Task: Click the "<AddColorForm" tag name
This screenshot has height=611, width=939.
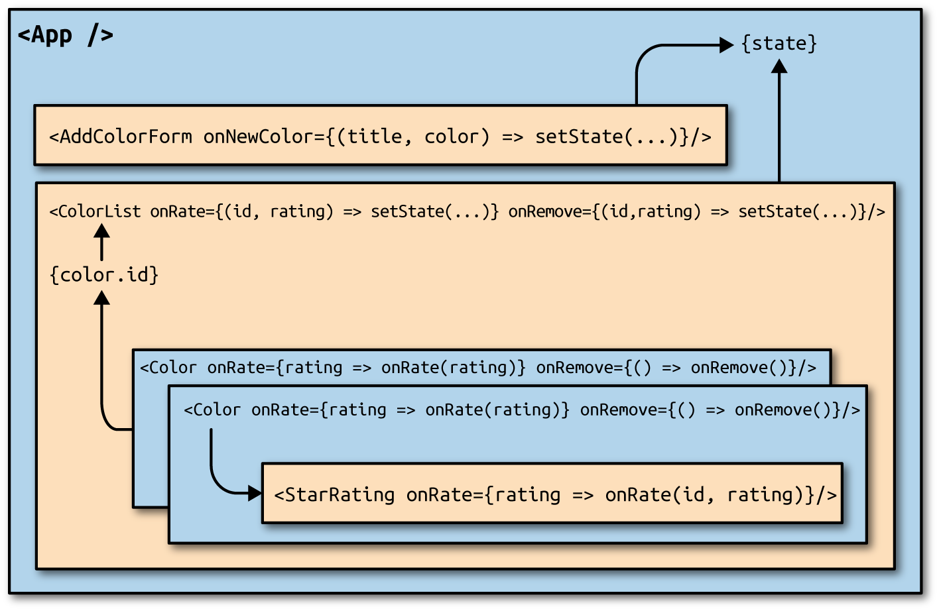Action: pyautogui.click(x=120, y=137)
